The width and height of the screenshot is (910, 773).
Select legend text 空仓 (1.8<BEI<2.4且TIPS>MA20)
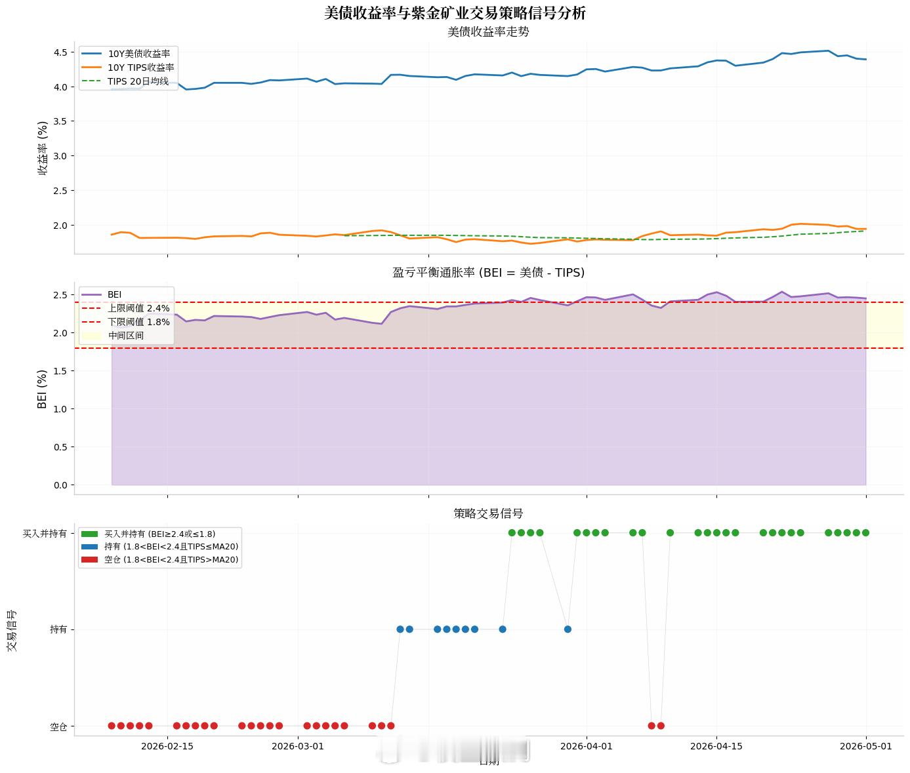coord(171,560)
